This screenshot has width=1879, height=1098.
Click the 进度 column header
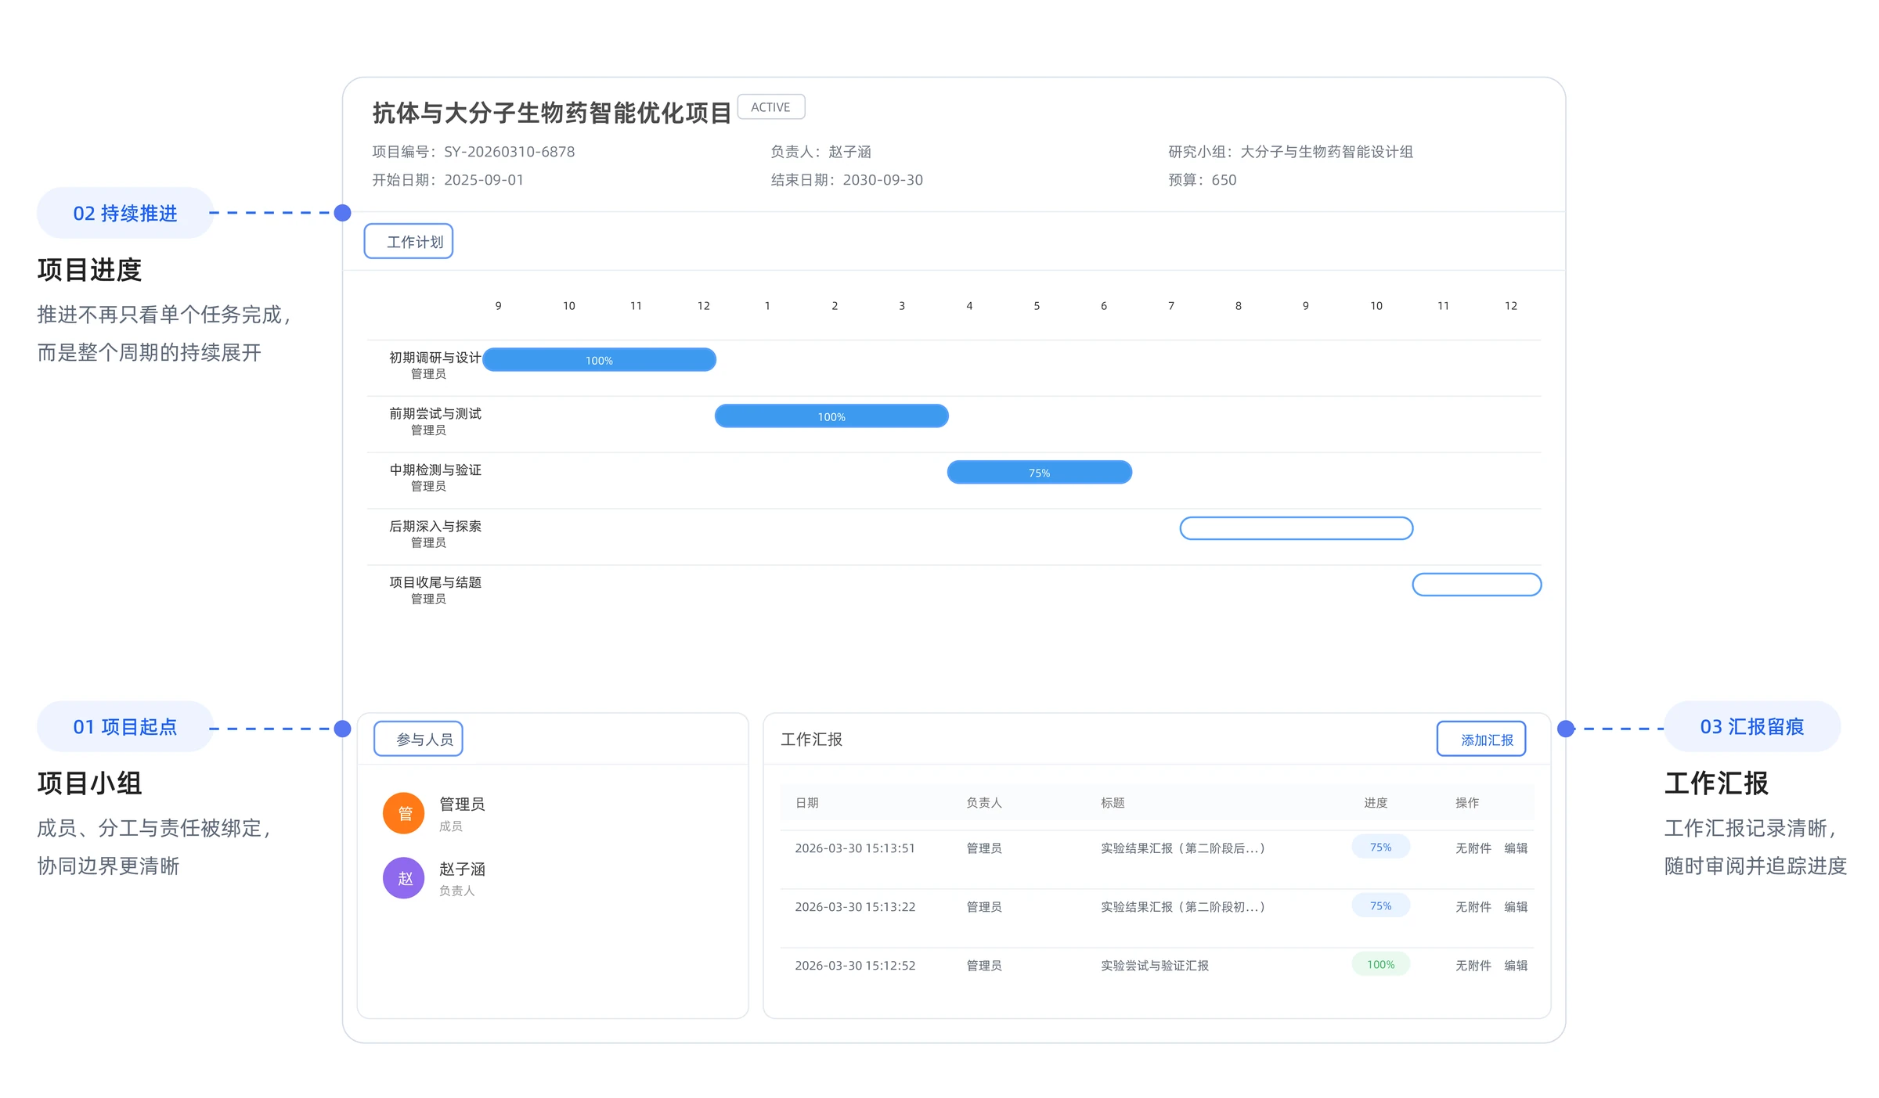coord(1376,803)
